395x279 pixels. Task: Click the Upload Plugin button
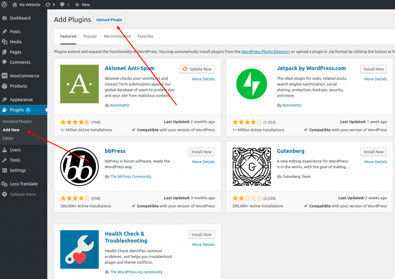coord(109,19)
